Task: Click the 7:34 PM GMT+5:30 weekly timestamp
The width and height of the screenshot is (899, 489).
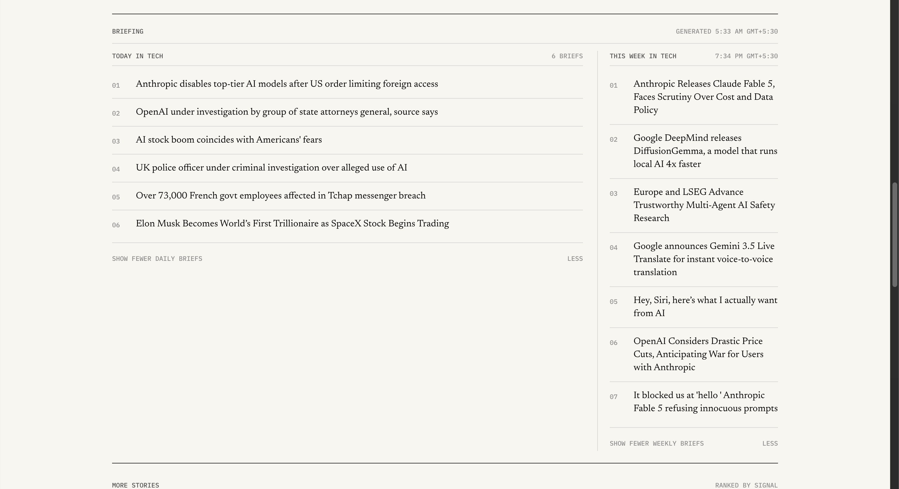Action: coord(746,56)
